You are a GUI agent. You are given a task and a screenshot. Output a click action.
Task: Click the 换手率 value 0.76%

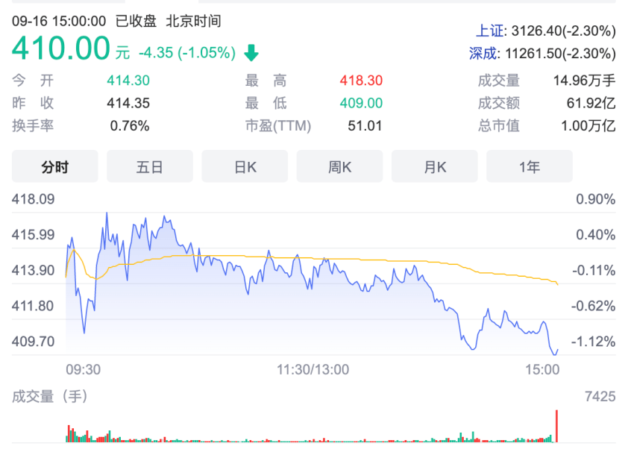point(130,126)
